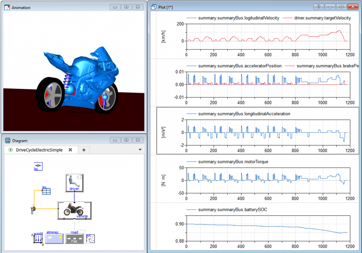
Task: Click the driver block in Diagram
Action: pyautogui.click(x=74, y=183)
